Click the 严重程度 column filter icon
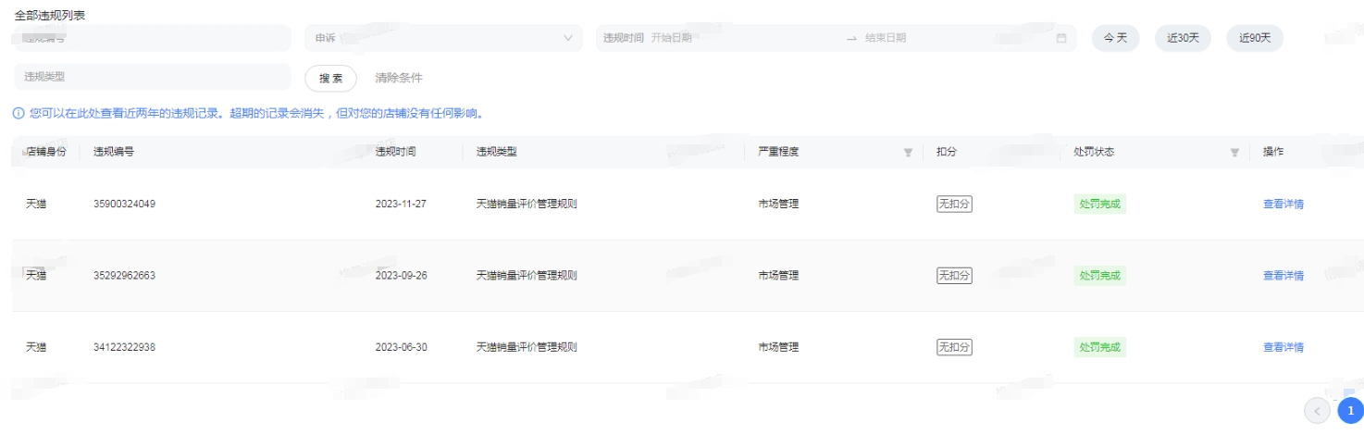 [x=908, y=153]
